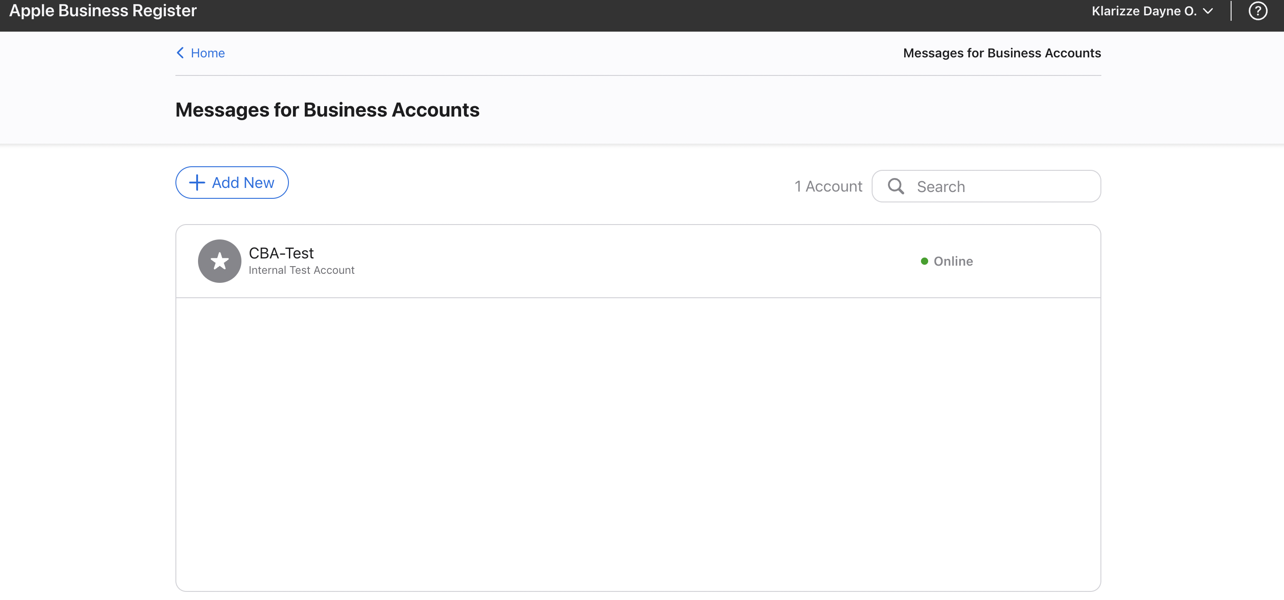This screenshot has height=600, width=1284.
Task: Click the CBA-Test star avatar icon
Action: pos(219,261)
